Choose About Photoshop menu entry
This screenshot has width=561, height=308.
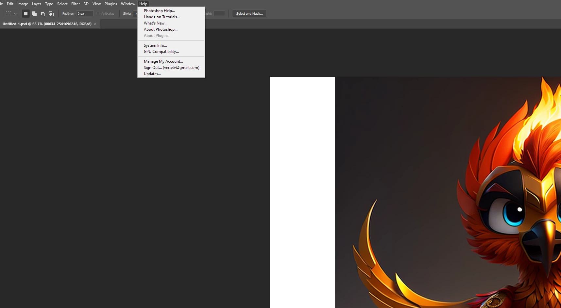click(171, 29)
